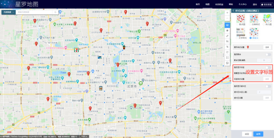
Task: Click the red pin icon beside 图形样式设置
Action: point(248,47)
